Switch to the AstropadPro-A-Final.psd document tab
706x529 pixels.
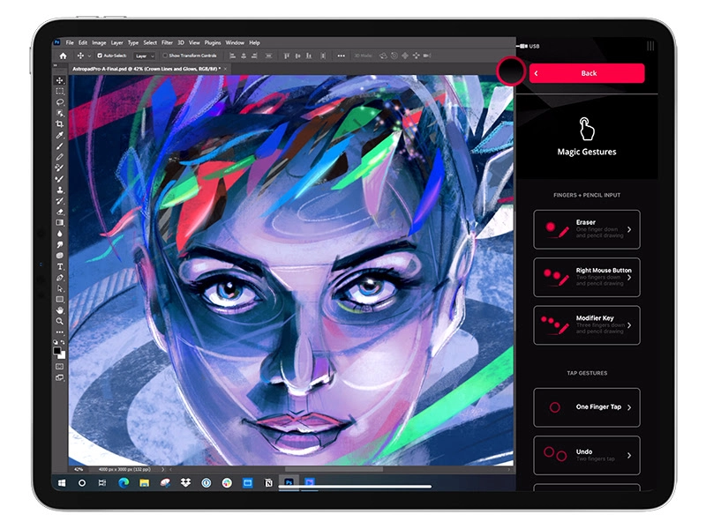[x=146, y=69]
